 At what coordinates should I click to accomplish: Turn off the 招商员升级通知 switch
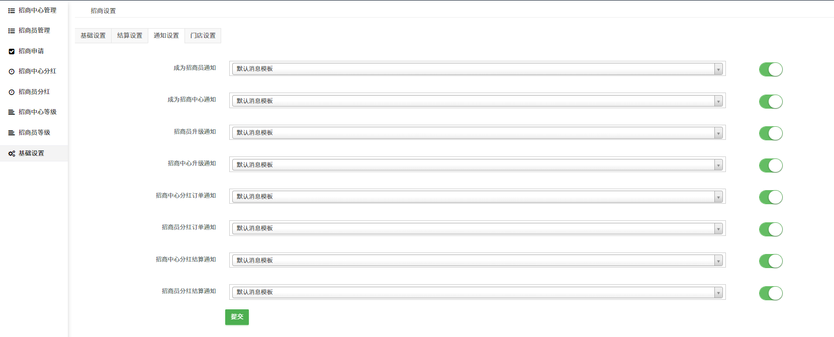[771, 133]
